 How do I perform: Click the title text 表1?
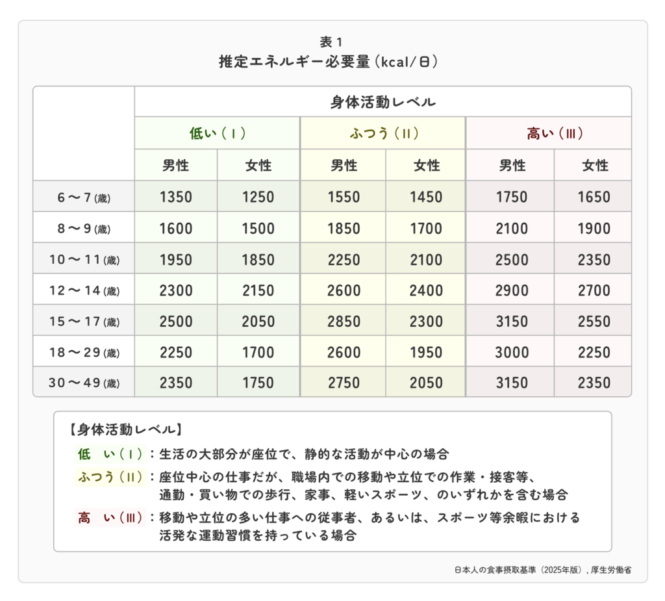point(331,42)
